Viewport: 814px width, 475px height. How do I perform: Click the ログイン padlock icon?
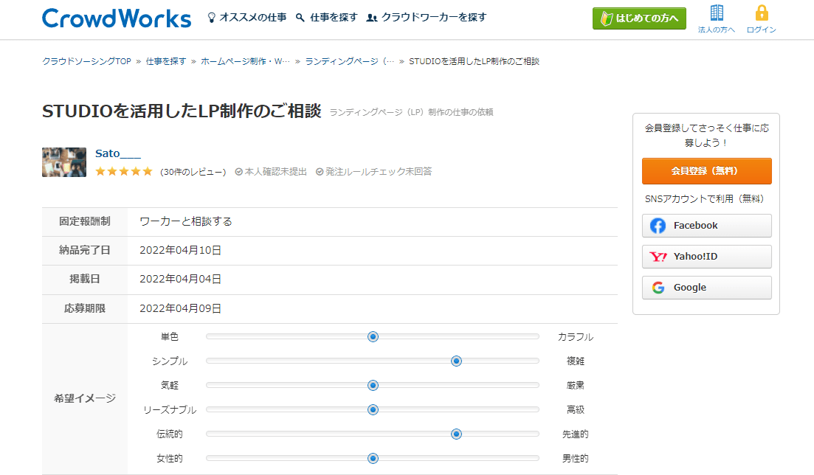[762, 13]
